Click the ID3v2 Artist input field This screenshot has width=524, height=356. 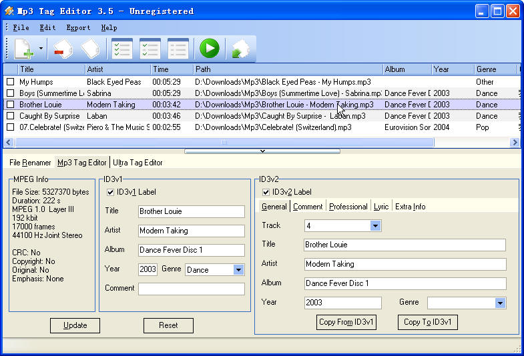click(405, 264)
